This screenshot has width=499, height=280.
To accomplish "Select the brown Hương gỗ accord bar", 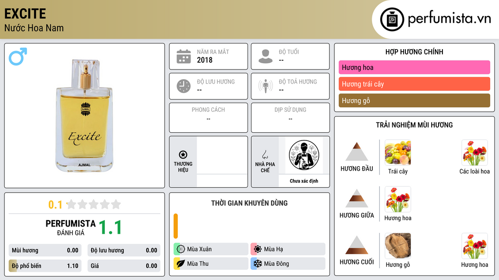I will (414, 101).
